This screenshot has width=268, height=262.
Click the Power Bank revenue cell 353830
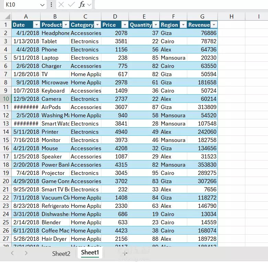pos(202,165)
